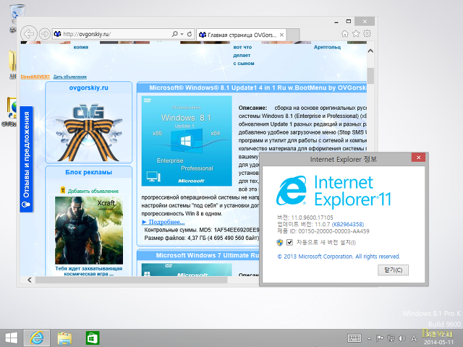
Task: Click the shield icon beside the checkbox
Action: (x=280, y=243)
